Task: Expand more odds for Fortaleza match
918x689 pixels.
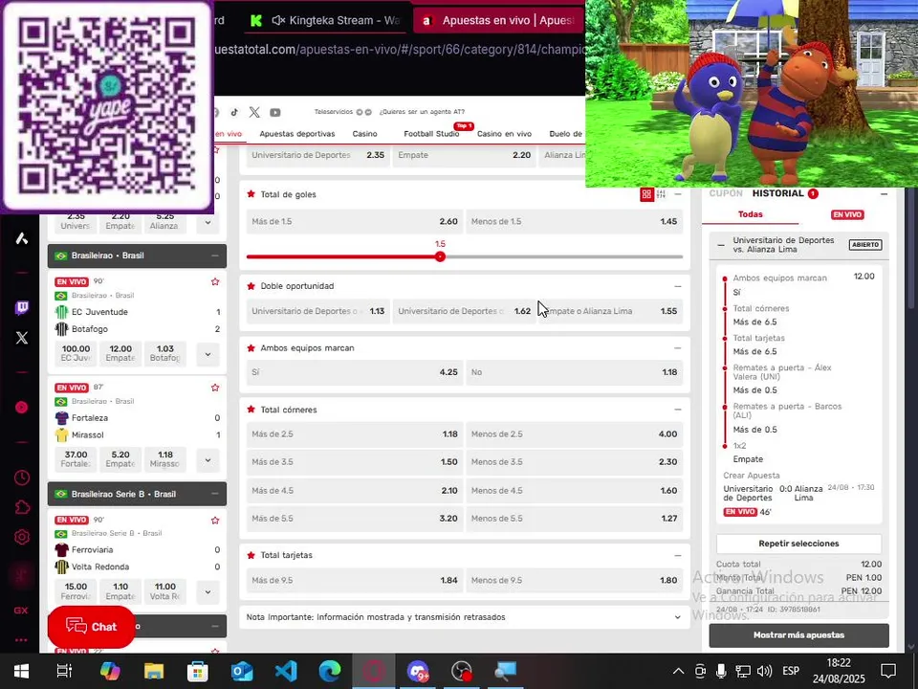Action: (x=208, y=460)
